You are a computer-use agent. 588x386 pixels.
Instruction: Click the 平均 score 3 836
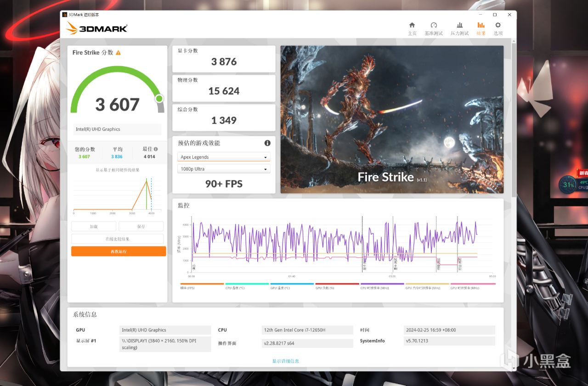point(117,157)
